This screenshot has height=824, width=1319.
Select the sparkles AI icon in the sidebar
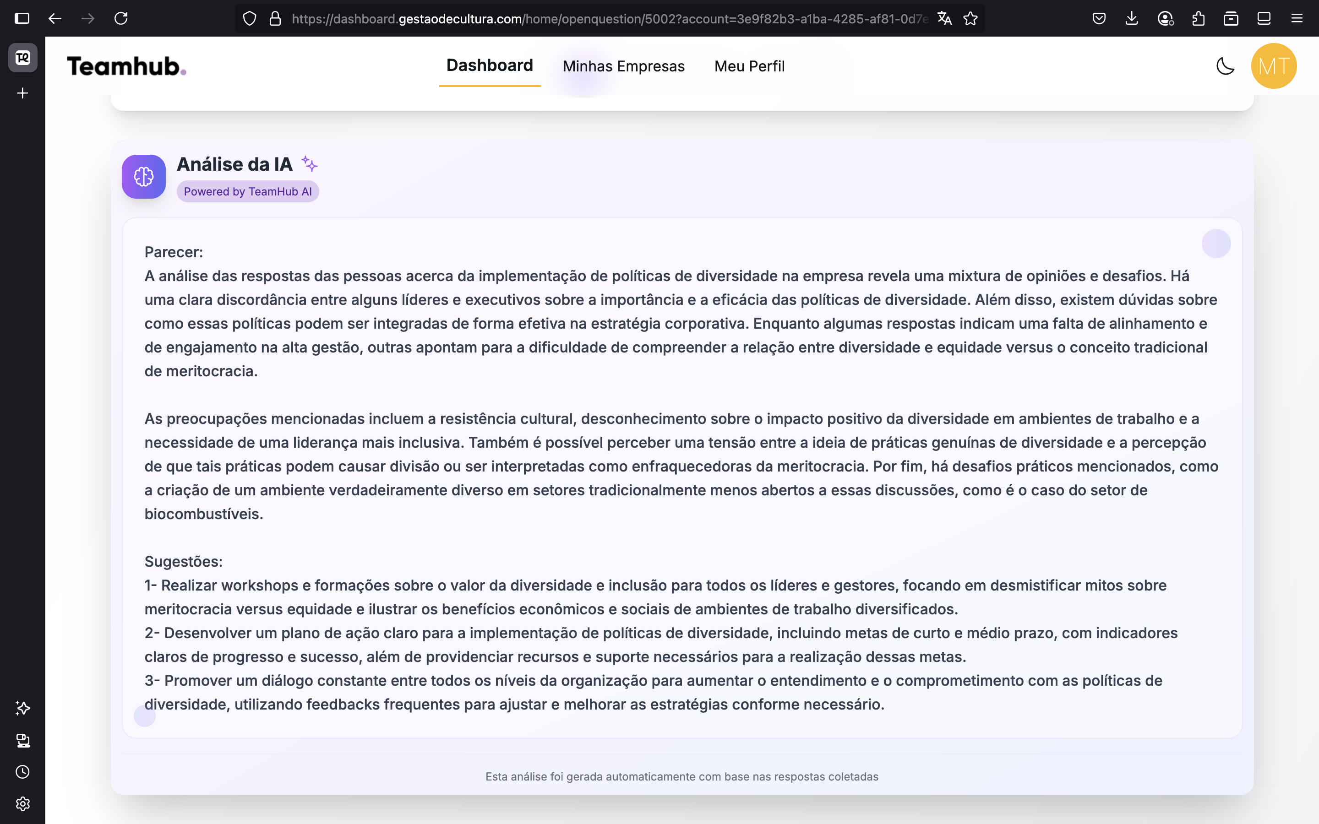pos(22,708)
